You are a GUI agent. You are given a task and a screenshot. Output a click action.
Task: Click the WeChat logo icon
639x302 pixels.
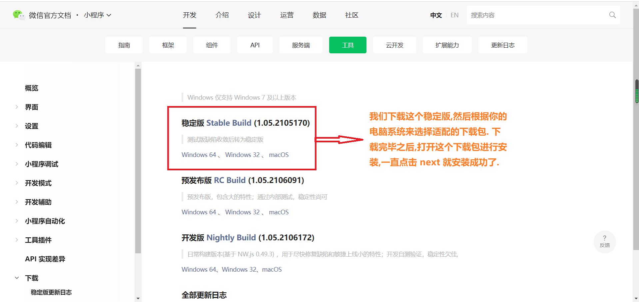click(18, 15)
